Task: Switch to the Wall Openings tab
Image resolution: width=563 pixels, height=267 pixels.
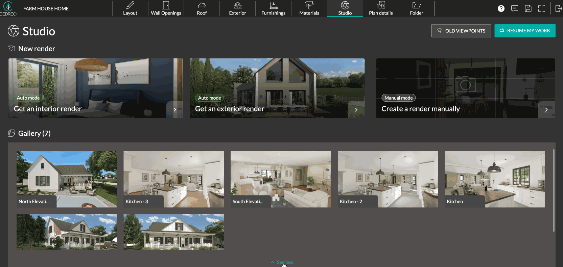Action: pyautogui.click(x=166, y=8)
